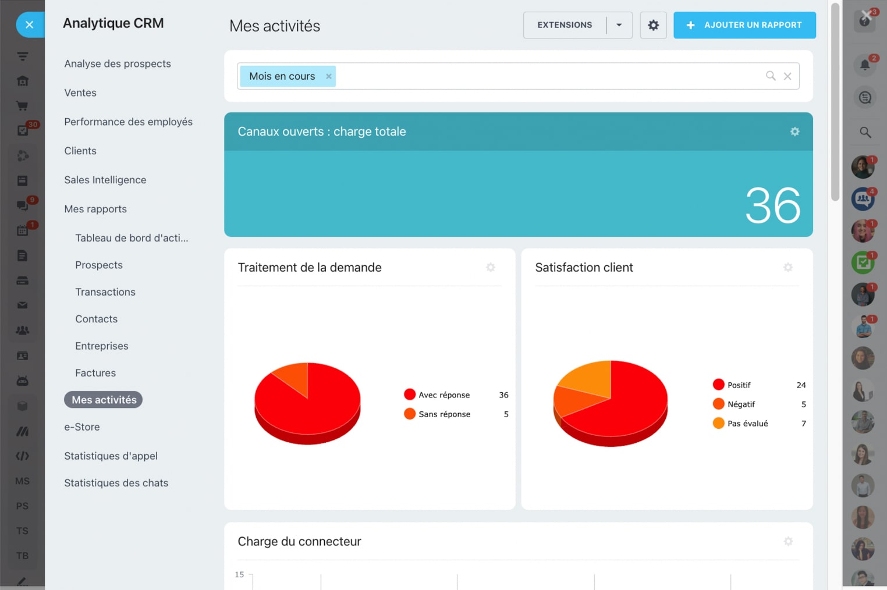This screenshot has height=590, width=887.
Task: Click the notifications bell icon
Action: (x=865, y=65)
